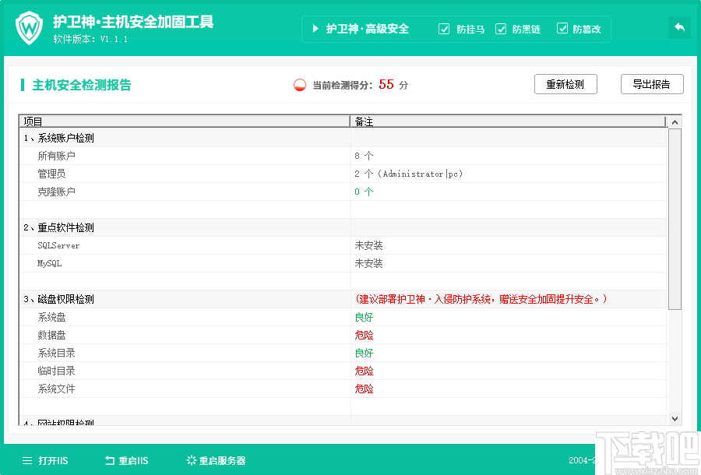Click the 打开IIS icon in the bottom bar
The height and width of the screenshot is (475, 701).
click(26, 460)
